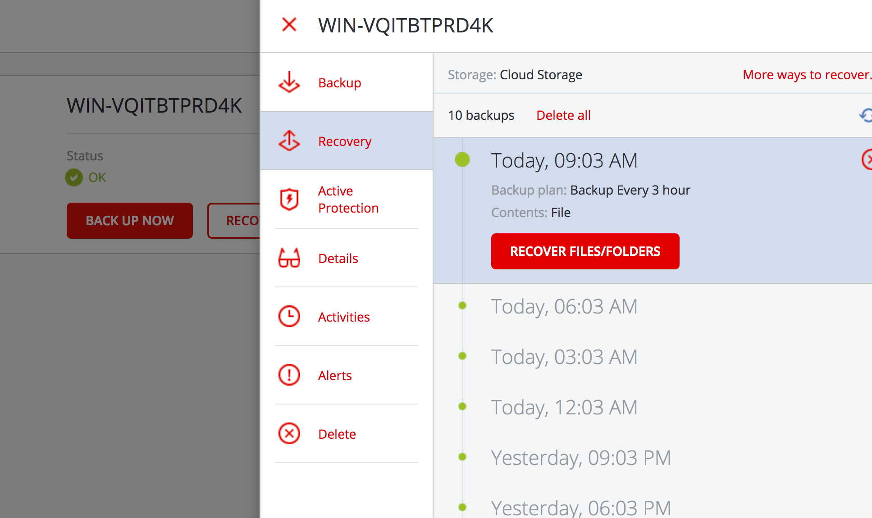The height and width of the screenshot is (518, 872).
Task: Click the Backup download arrow icon
Action: [289, 82]
